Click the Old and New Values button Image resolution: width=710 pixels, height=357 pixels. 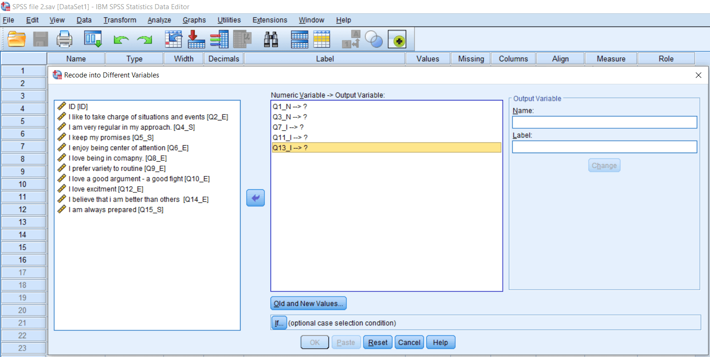(308, 303)
